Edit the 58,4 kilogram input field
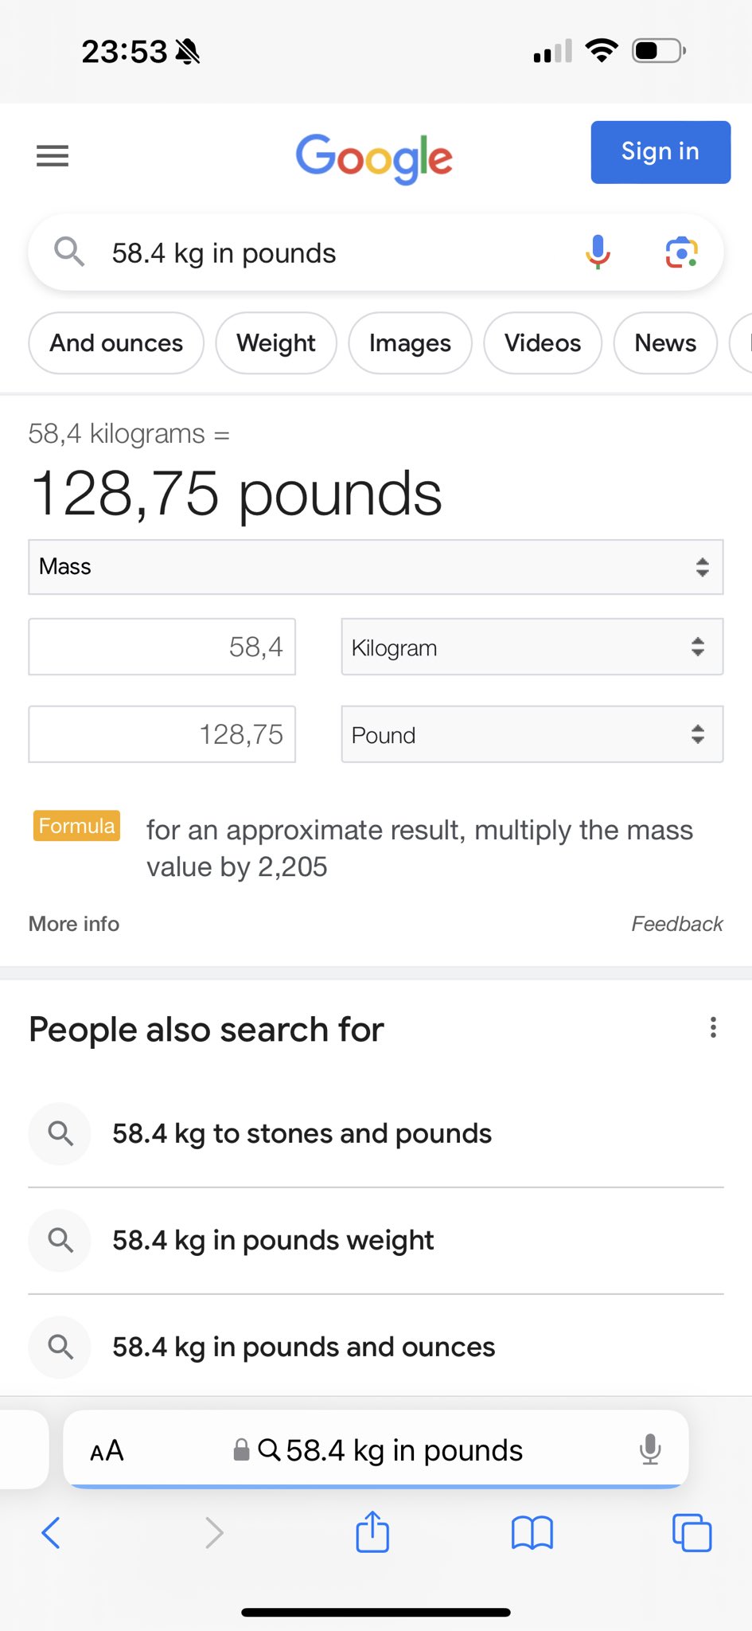This screenshot has height=1631, width=752. click(162, 647)
